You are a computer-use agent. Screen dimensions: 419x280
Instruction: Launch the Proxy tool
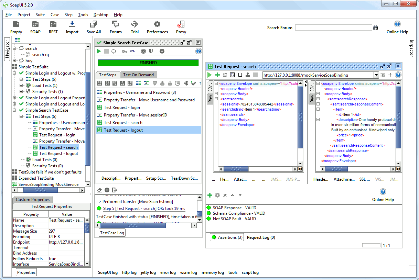181,27
